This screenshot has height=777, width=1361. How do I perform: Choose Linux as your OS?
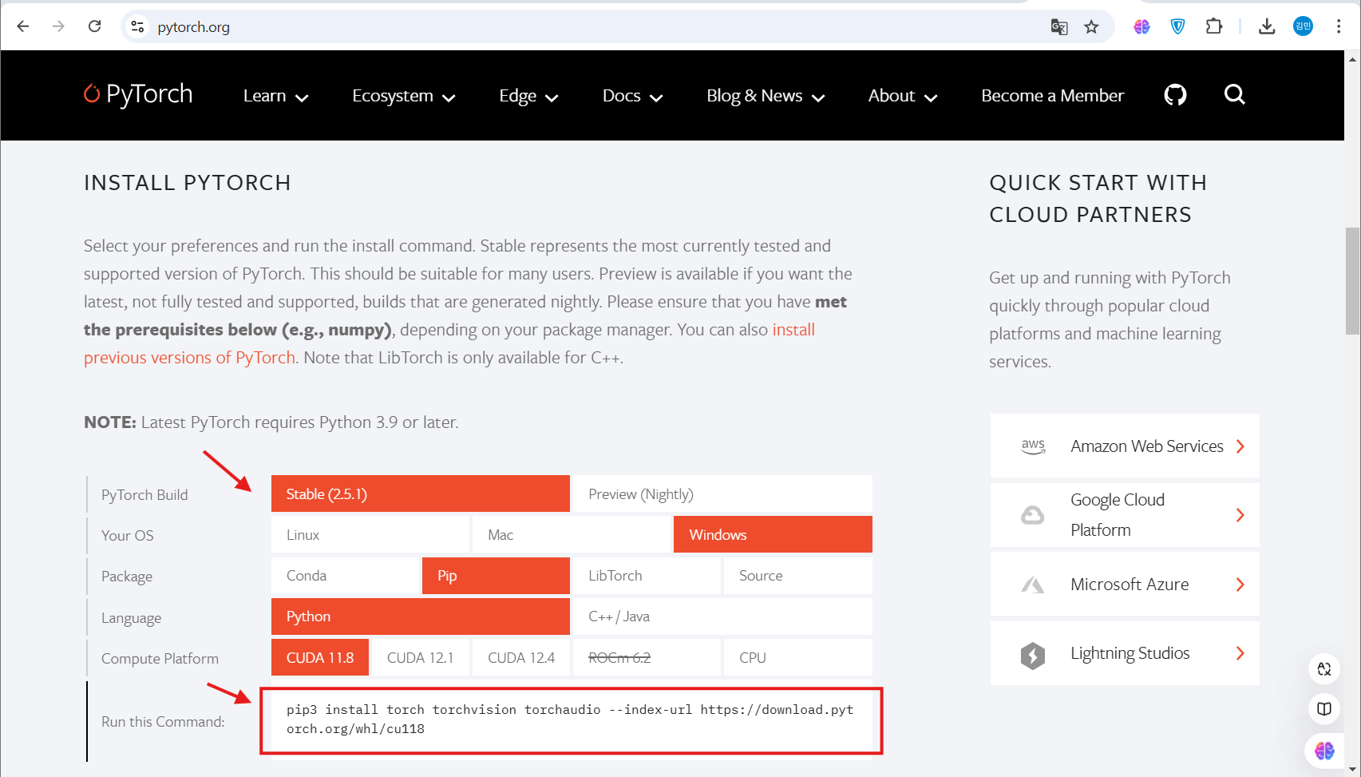(370, 534)
